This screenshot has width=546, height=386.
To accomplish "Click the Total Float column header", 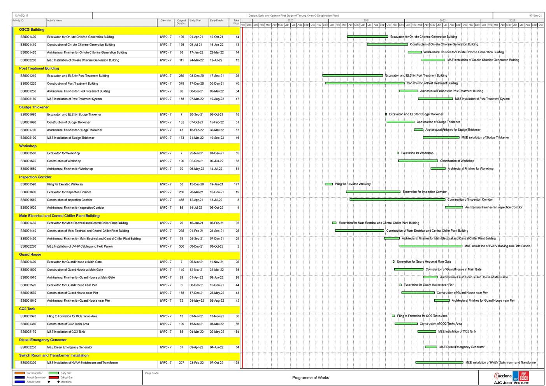I will (236, 22).
